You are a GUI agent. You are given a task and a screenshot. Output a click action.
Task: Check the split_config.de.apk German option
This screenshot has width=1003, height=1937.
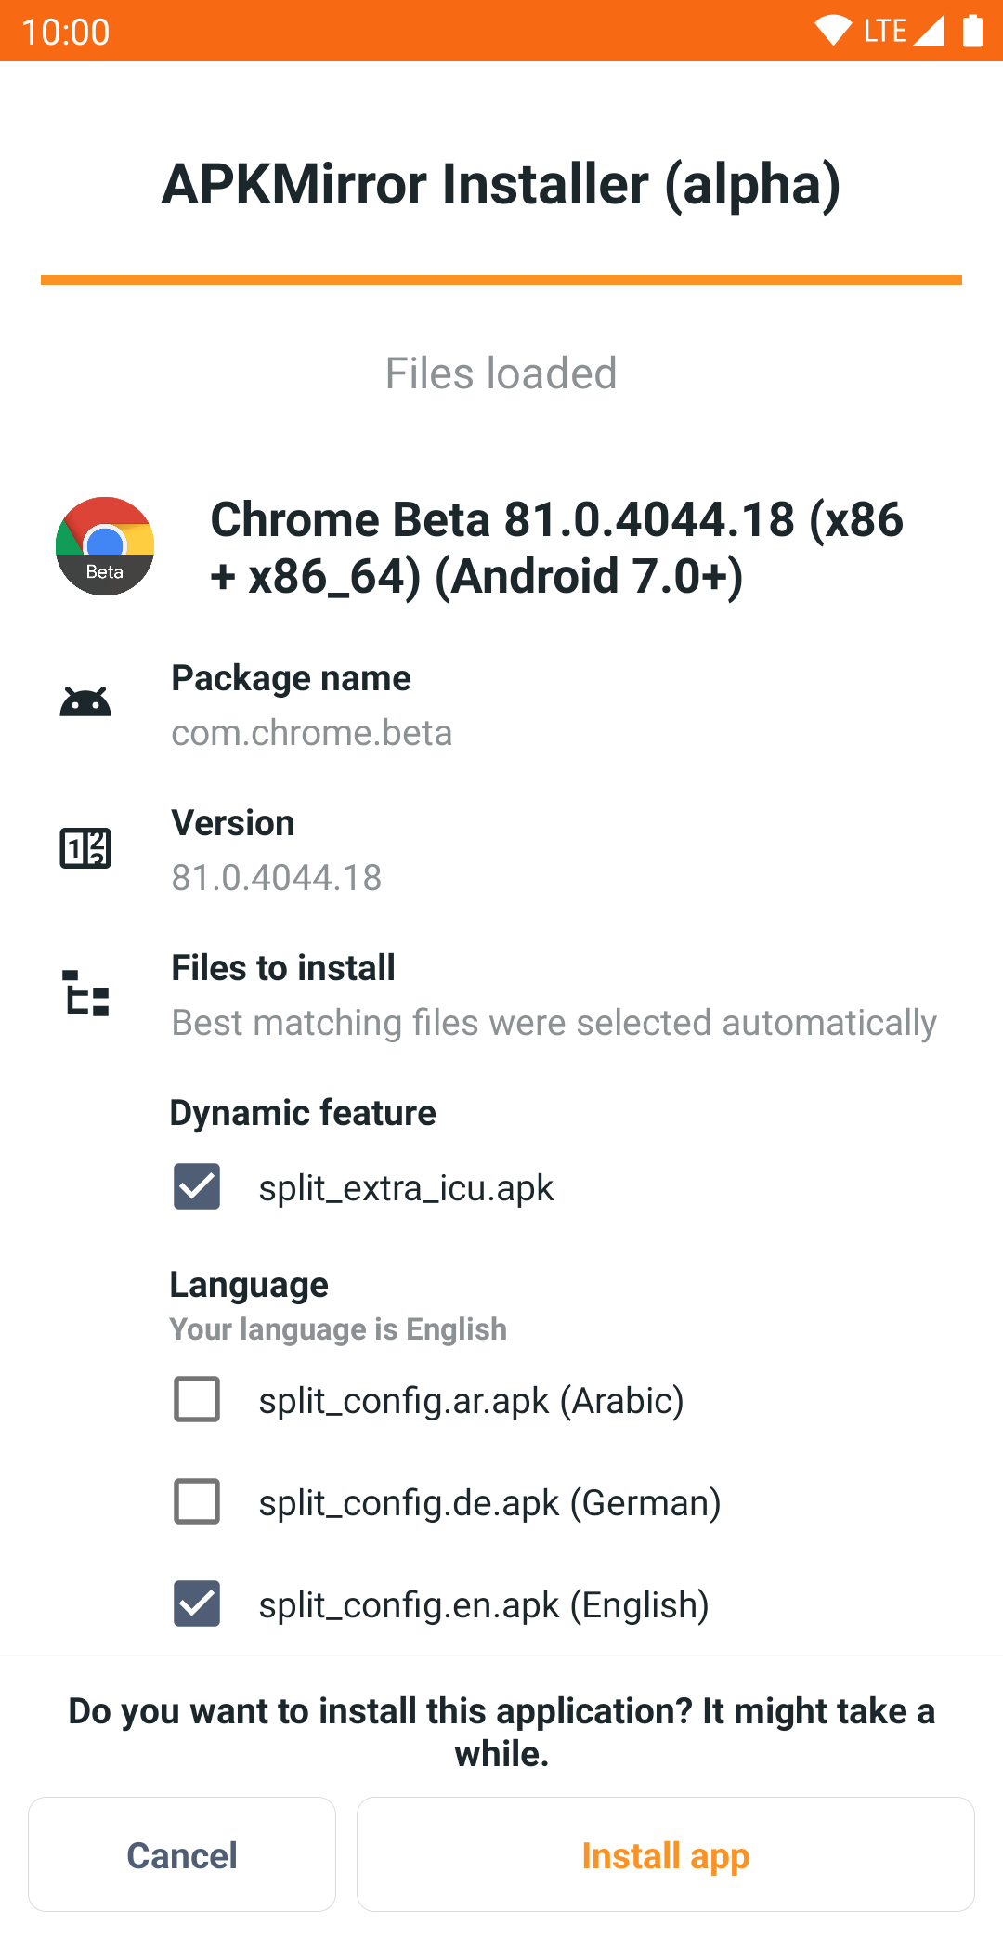pos(195,1501)
